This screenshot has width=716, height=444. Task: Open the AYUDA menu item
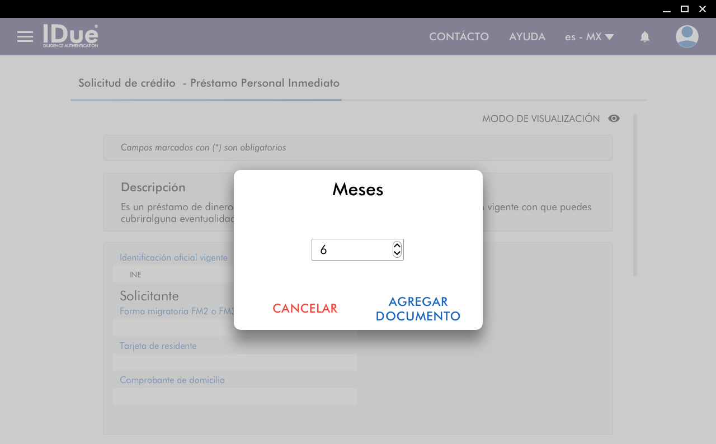[527, 37]
